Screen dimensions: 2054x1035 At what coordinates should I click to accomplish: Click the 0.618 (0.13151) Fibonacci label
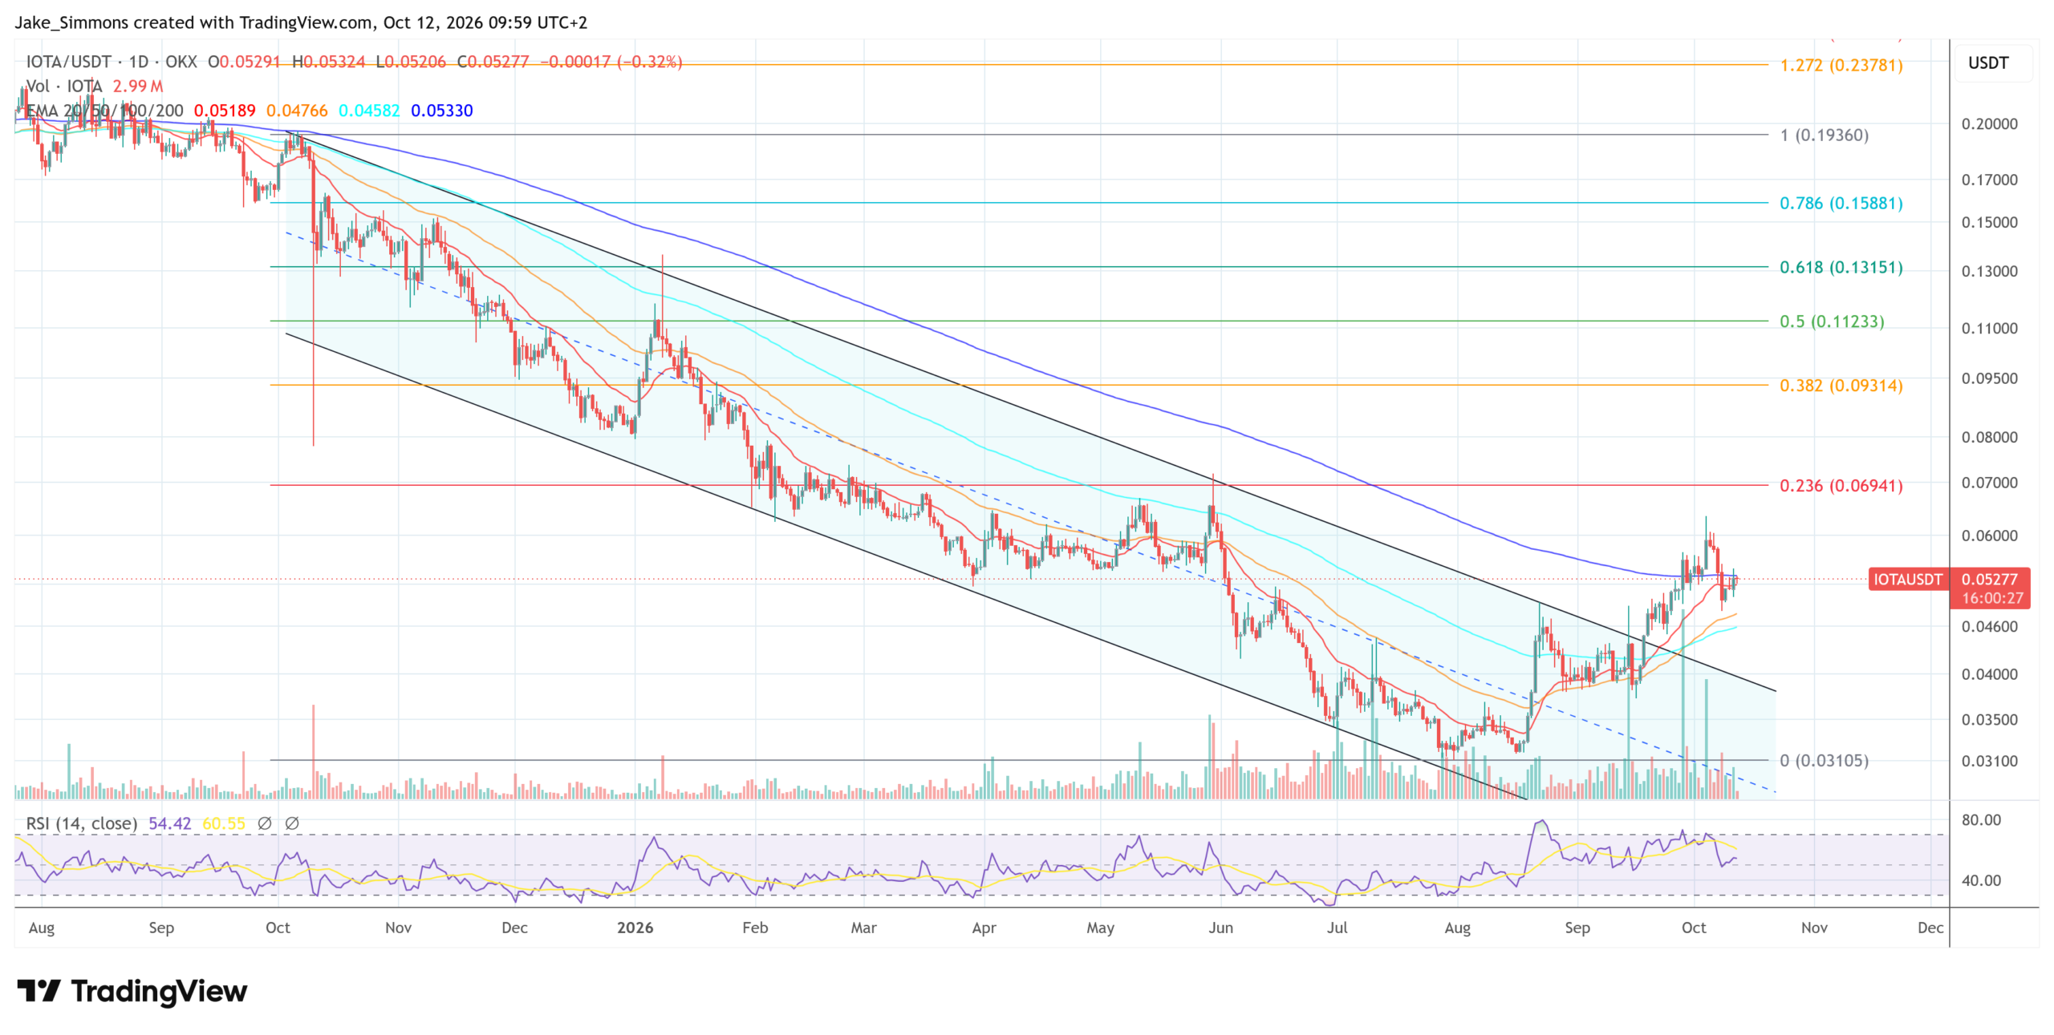(1841, 267)
